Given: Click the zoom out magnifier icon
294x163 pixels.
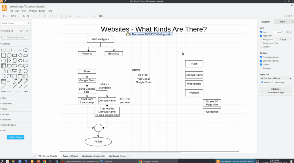Looking at the screenshot, I should (x=28, y=16).
